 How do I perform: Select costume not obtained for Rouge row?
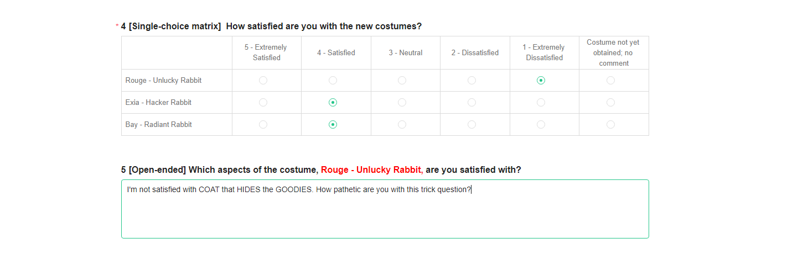click(610, 81)
